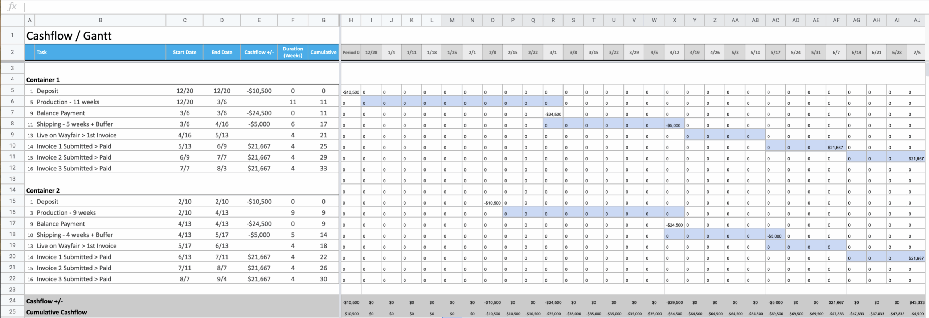Click the 'Container 2' section label
Image resolution: width=929 pixels, height=318 pixels.
click(x=43, y=190)
